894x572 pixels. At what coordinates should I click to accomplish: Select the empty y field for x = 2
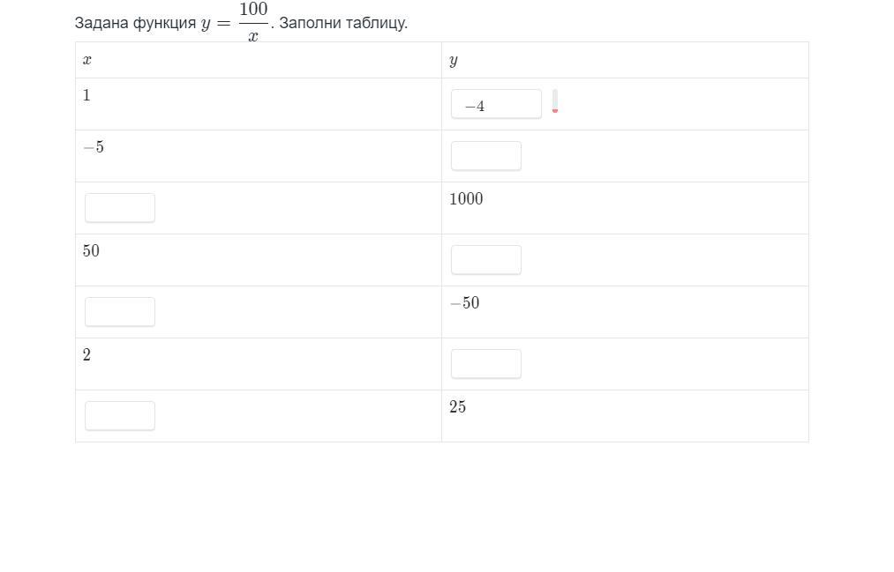click(x=485, y=364)
